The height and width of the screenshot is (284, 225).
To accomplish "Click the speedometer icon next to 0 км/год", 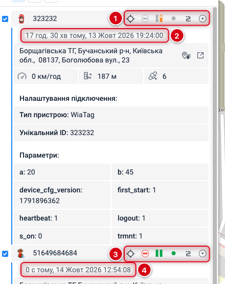I will coord(22,76).
